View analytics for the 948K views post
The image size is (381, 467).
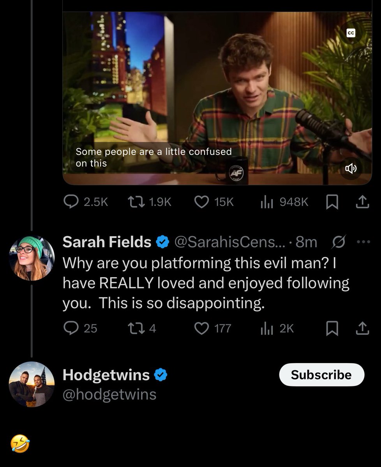[266, 202]
